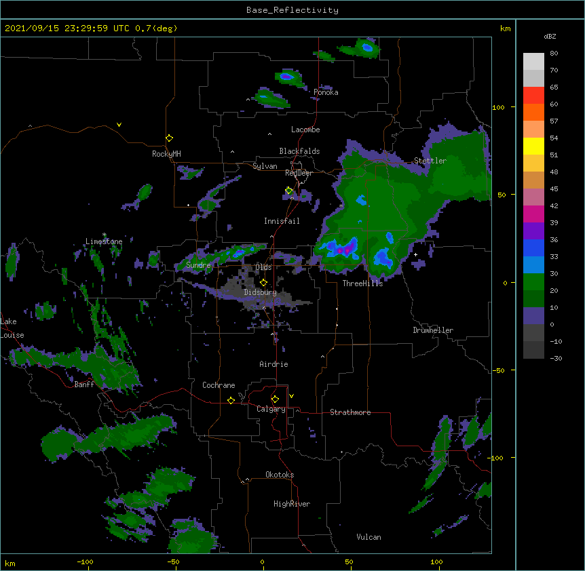Image resolution: width=585 pixels, height=571 pixels.
Task: Click the Banff town label
Action: click(x=84, y=385)
